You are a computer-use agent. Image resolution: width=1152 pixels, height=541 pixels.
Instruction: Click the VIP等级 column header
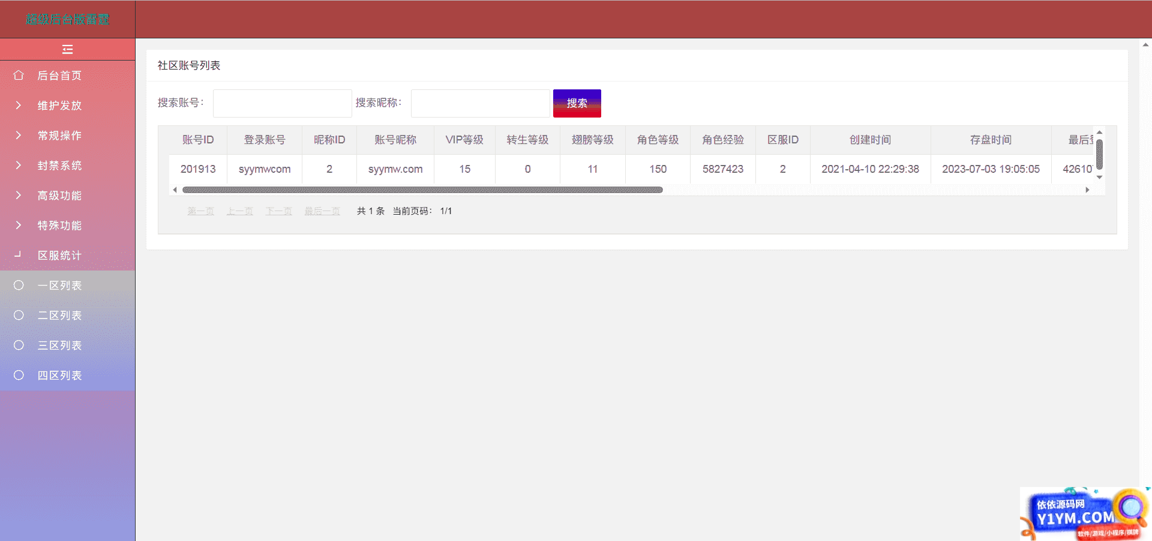click(464, 140)
